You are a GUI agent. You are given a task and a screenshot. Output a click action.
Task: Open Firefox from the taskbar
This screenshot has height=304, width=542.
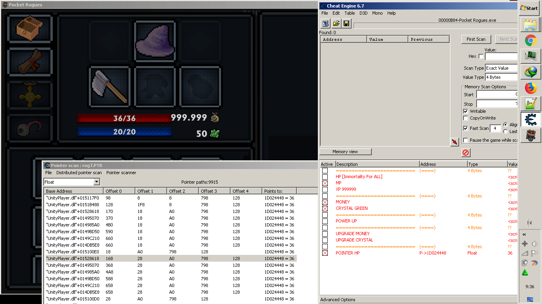click(x=530, y=88)
